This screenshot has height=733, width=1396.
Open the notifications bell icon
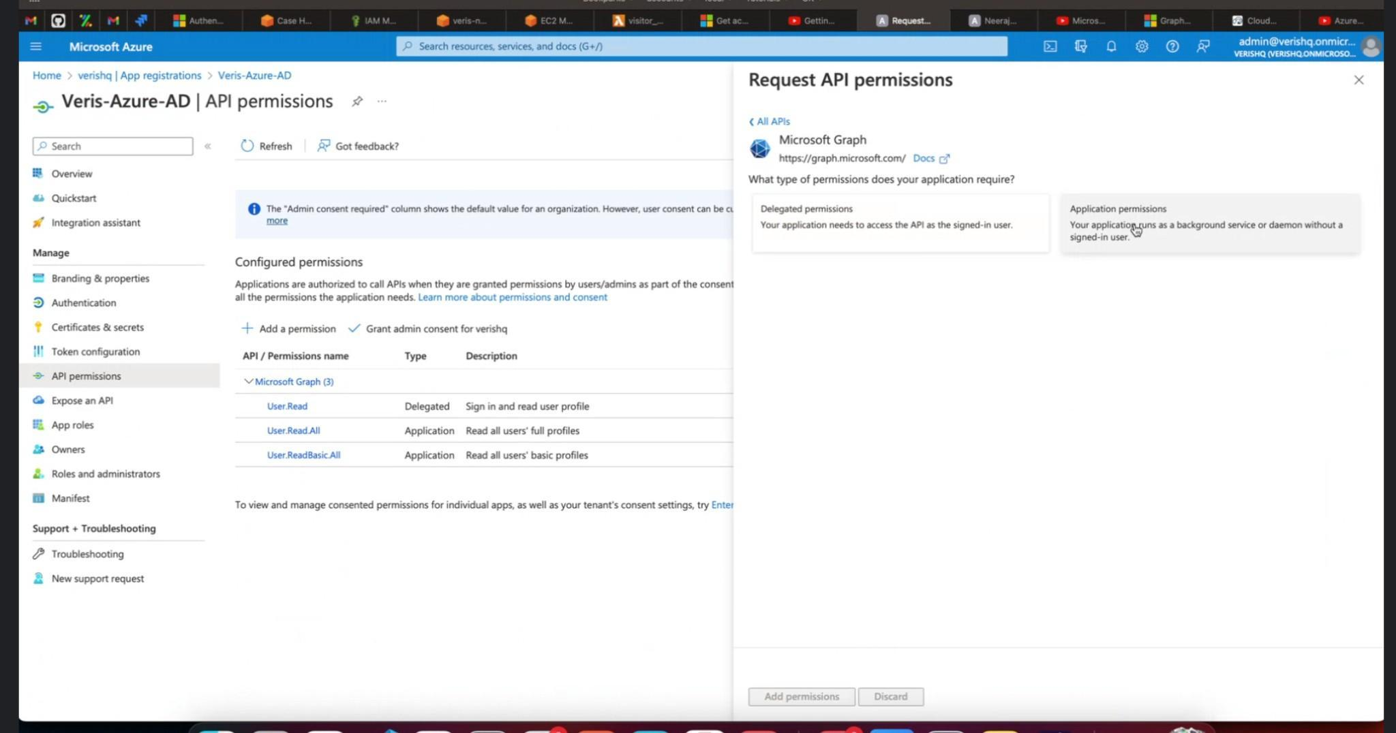[1111, 46]
